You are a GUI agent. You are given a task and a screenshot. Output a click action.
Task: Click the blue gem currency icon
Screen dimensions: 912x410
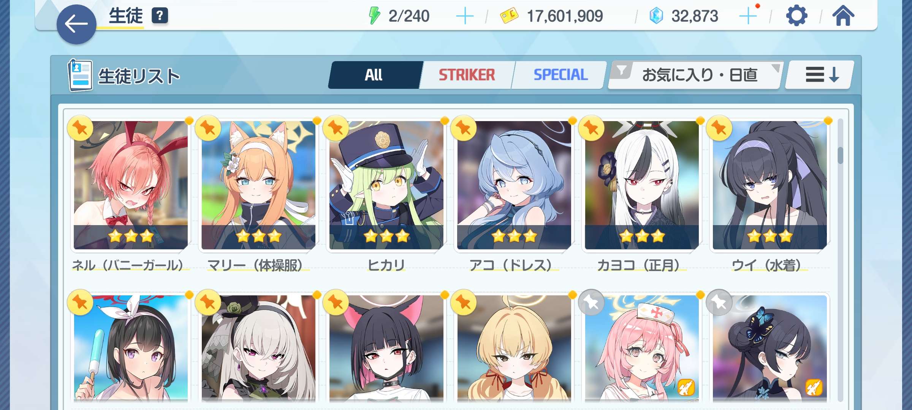pyautogui.click(x=656, y=16)
